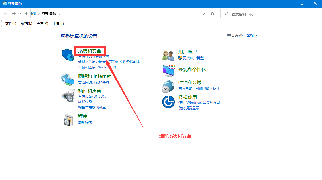Expand the address bar history dropdown
Viewport: 322px width, 180px height.
point(203,14)
